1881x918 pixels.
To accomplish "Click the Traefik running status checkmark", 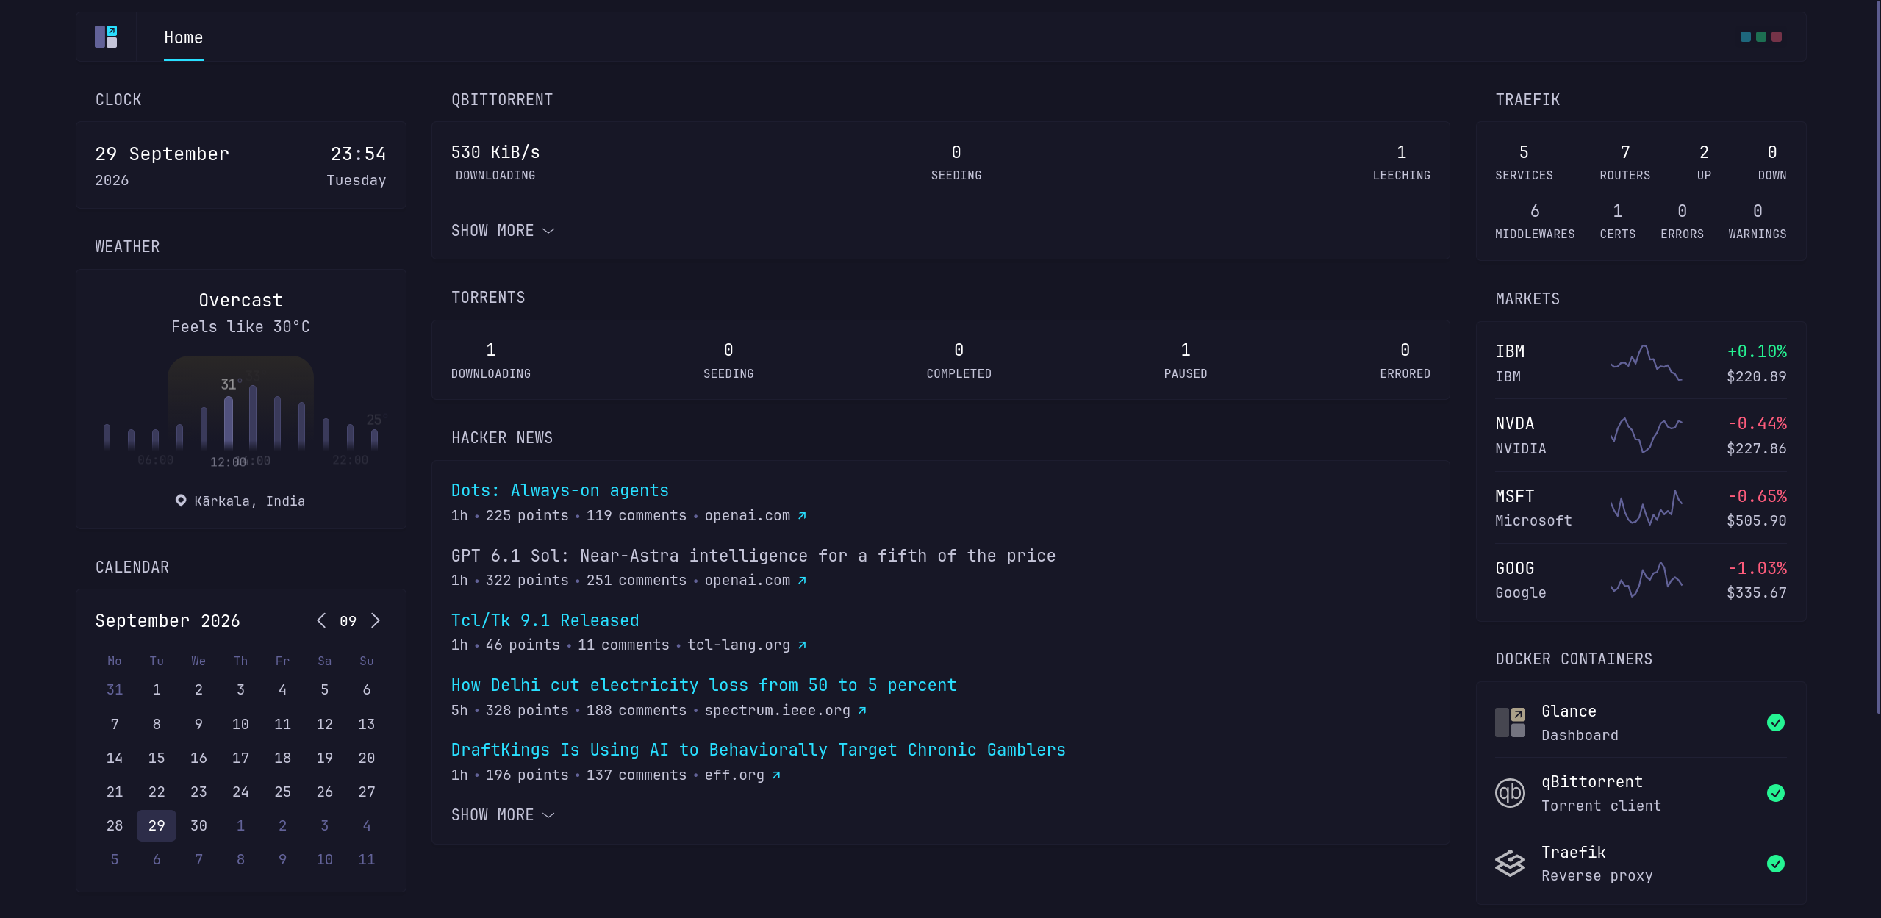I will [1775, 864].
